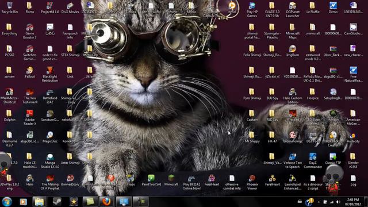This screenshot has height=207, width=368.
Task: Open the taskbar clock and date
Action: pos(353,202)
